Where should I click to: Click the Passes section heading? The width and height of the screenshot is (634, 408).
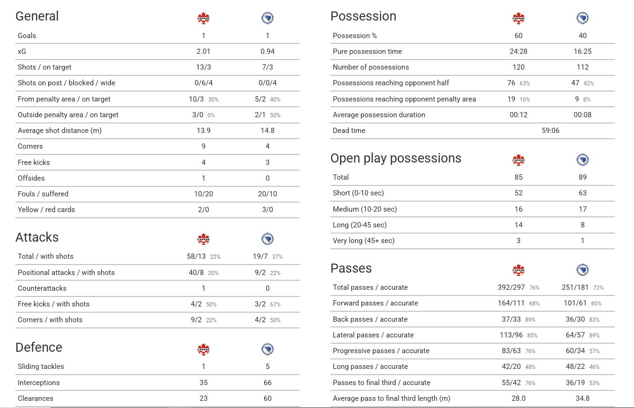(x=351, y=268)
